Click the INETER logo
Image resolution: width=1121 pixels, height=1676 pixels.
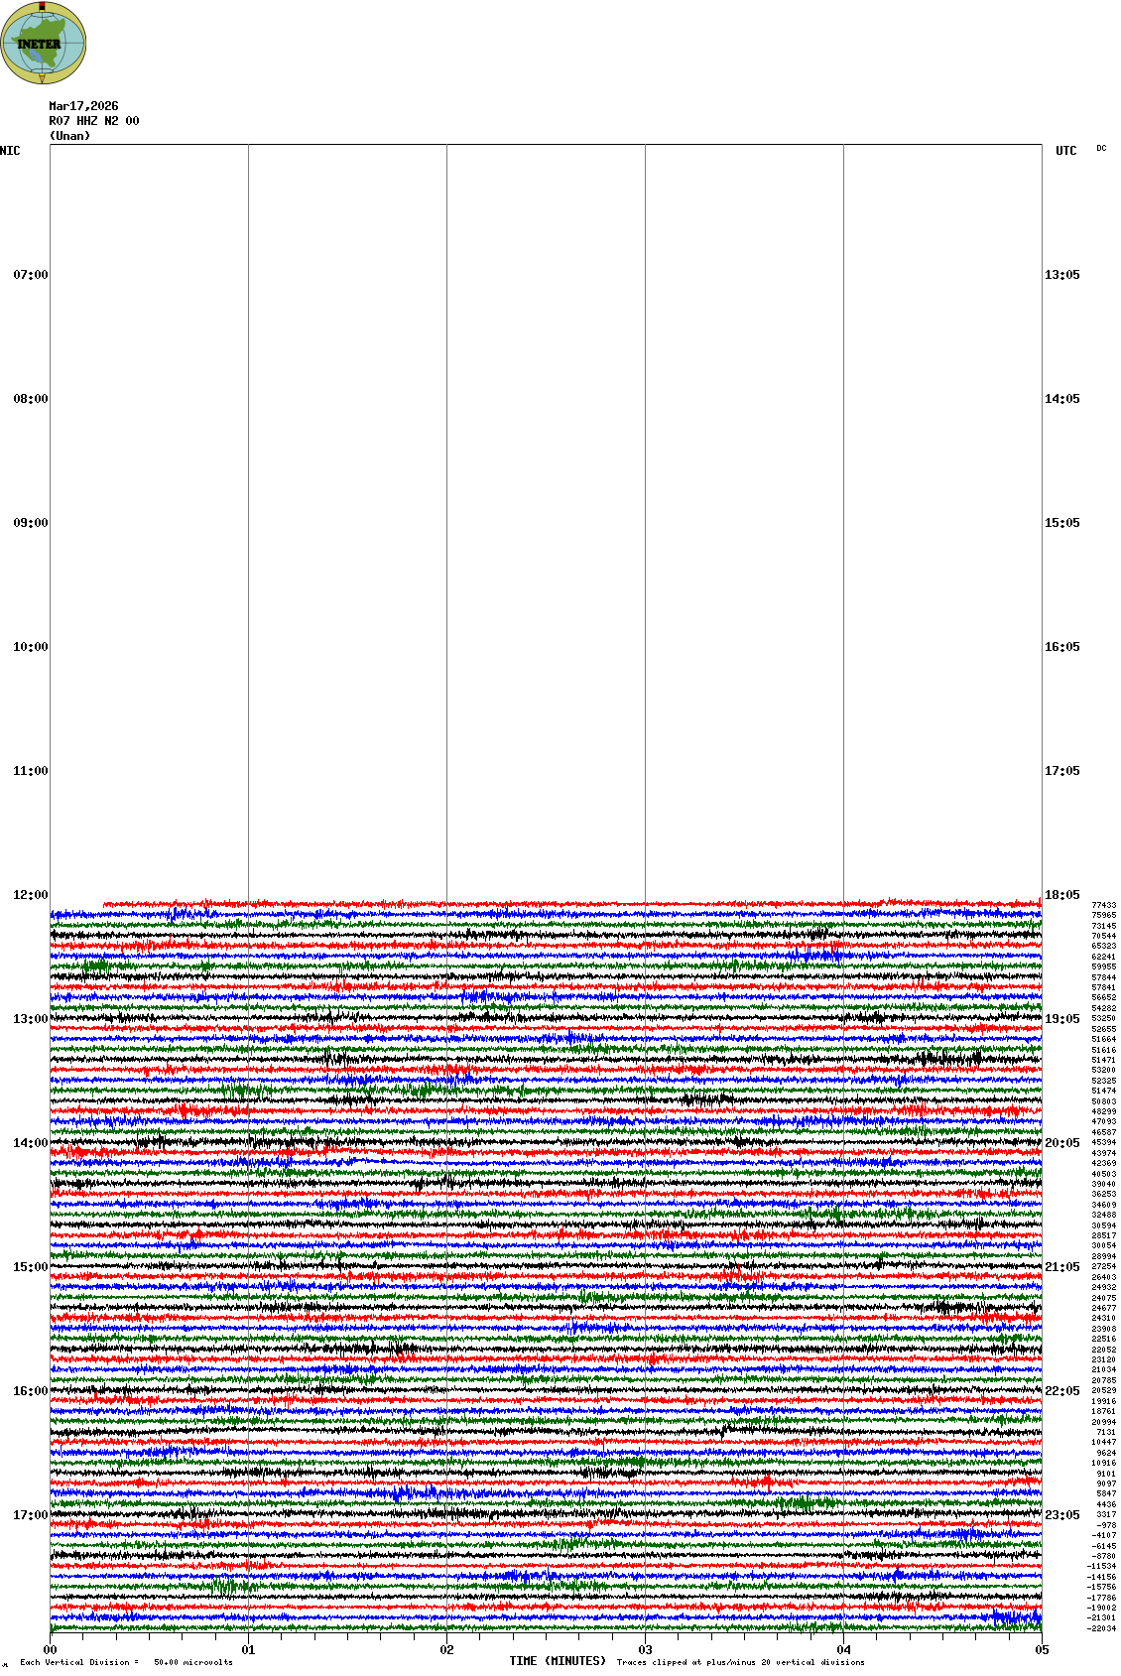point(44,43)
